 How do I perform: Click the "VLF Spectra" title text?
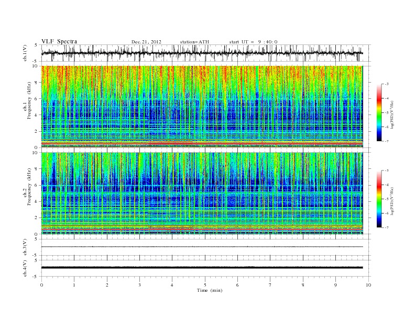tap(59, 41)
